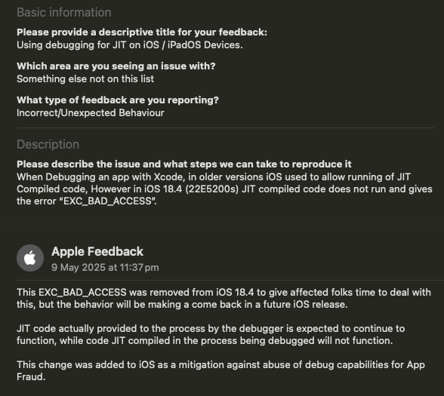Image resolution: width=444 pixels, height=396 pixels.
Task: Click the Description section heading
Action: pyautogui.click(x=48, y=144)
